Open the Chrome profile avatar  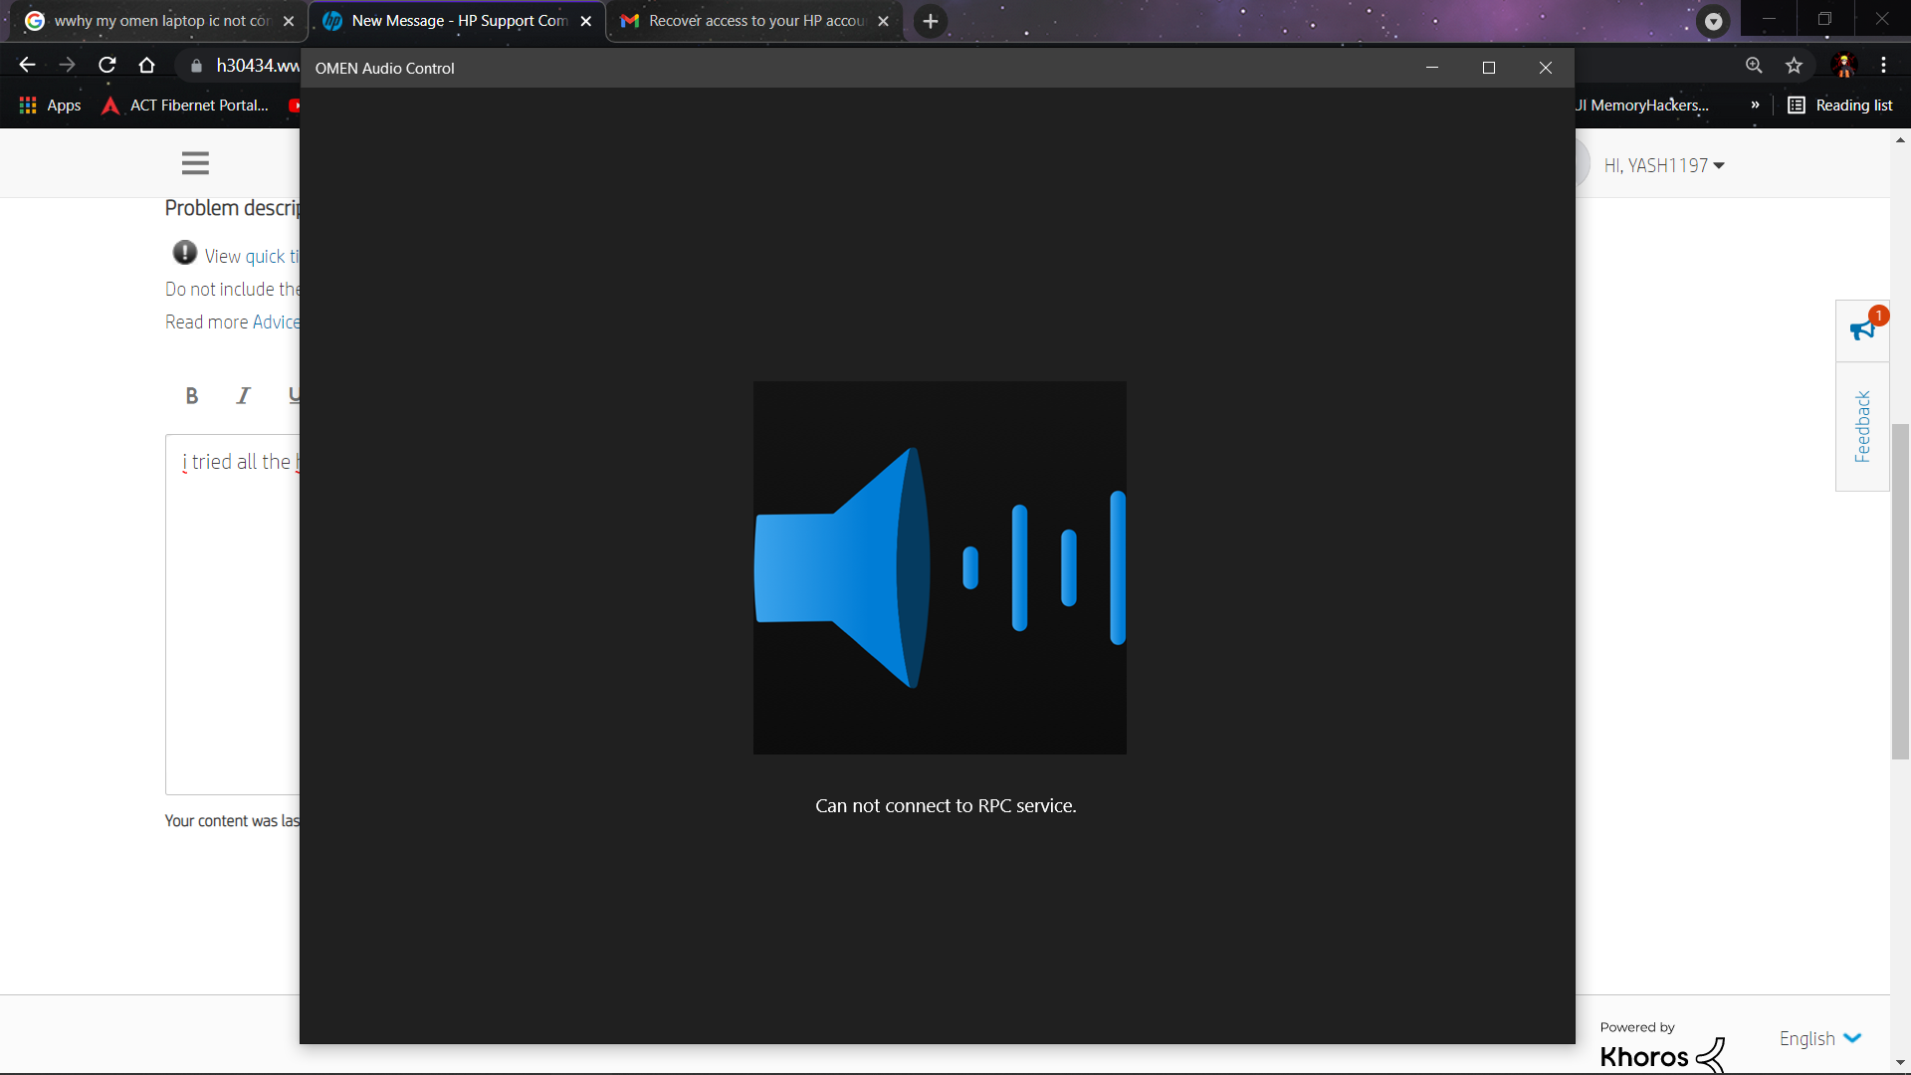pyautogui.click(x=1844, y=66)
